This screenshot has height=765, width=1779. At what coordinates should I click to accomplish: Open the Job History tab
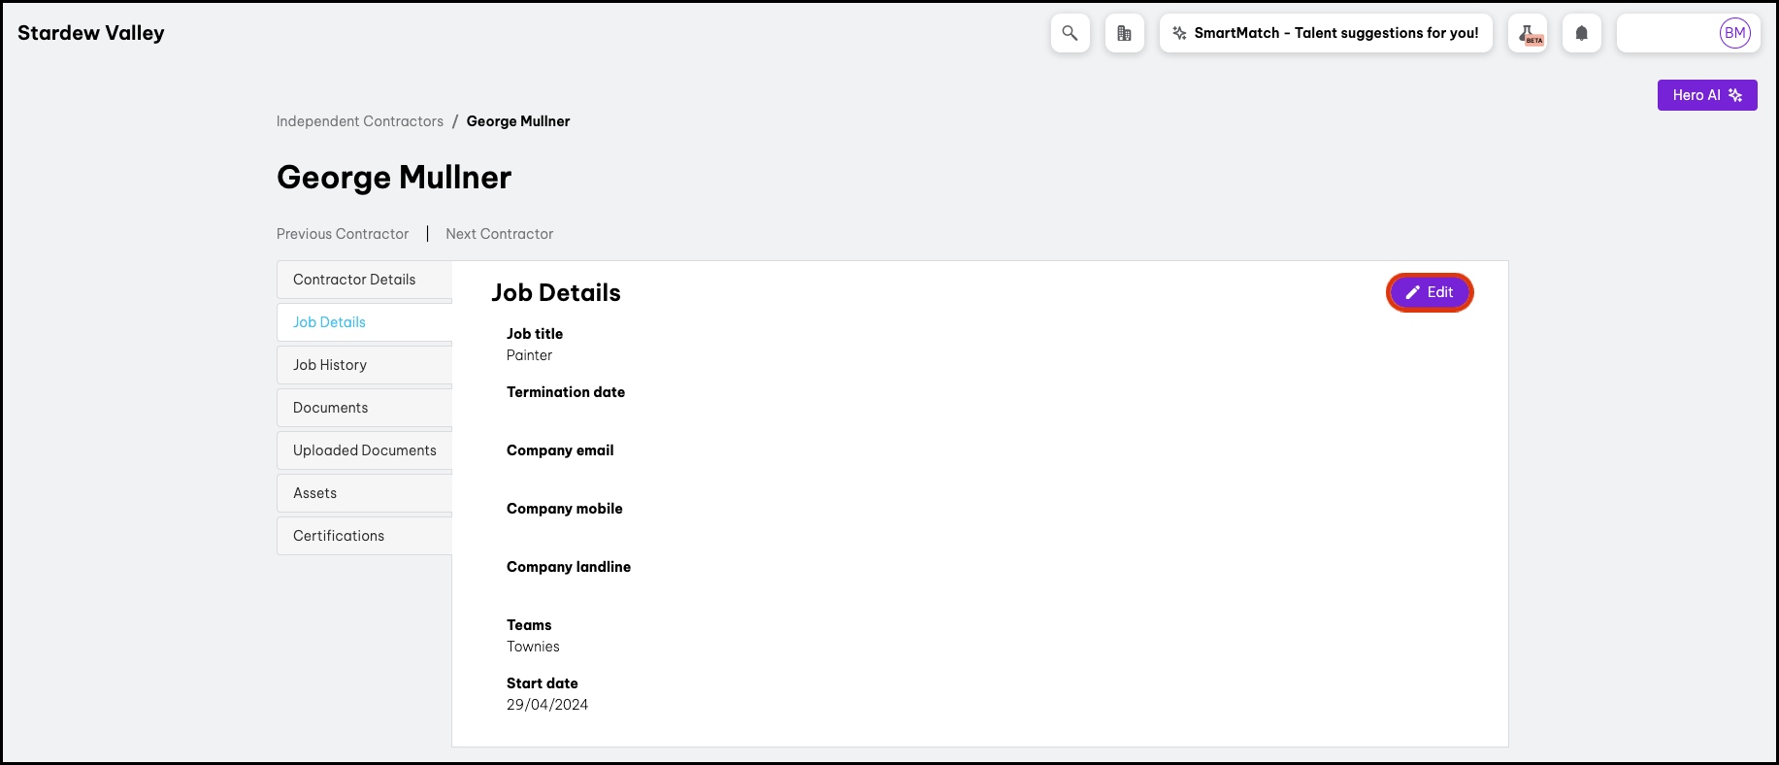330,365
